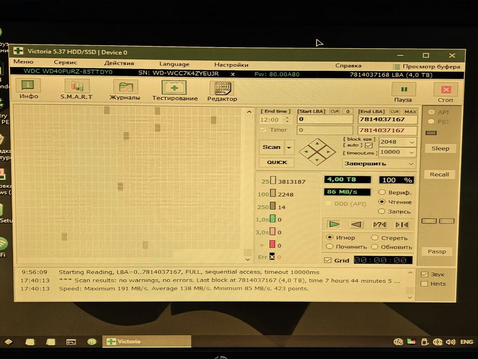Toggle the Timer checkbox
The image size is (478, 359).
262,130
